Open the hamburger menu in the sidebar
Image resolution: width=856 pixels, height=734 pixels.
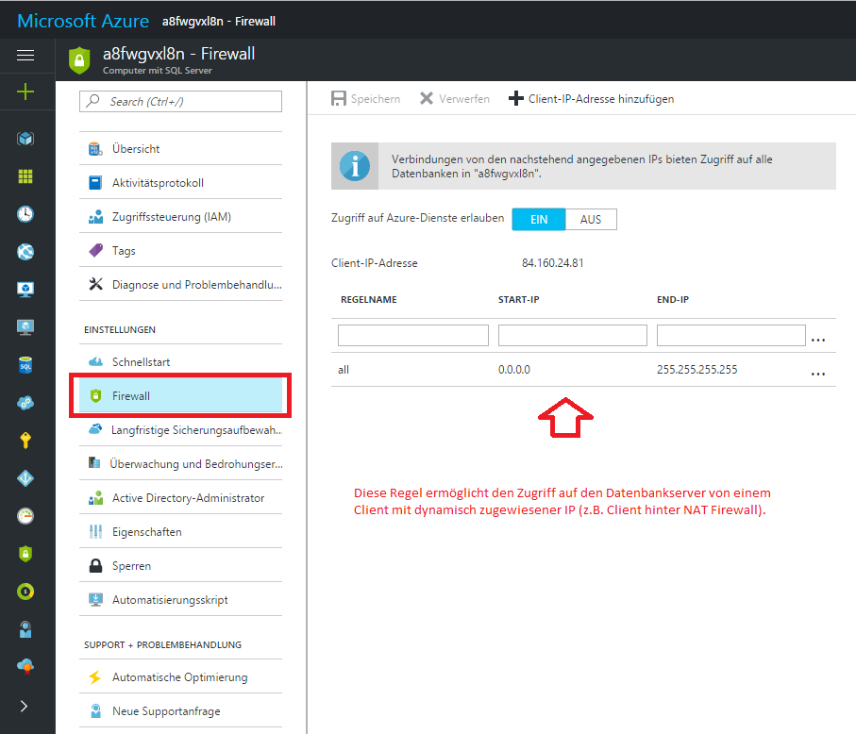[x=25, y=55]
